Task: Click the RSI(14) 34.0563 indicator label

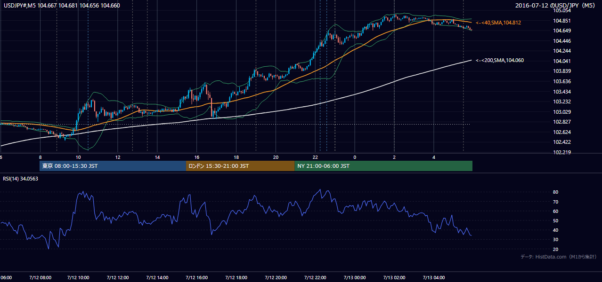Action: point(21,179)
